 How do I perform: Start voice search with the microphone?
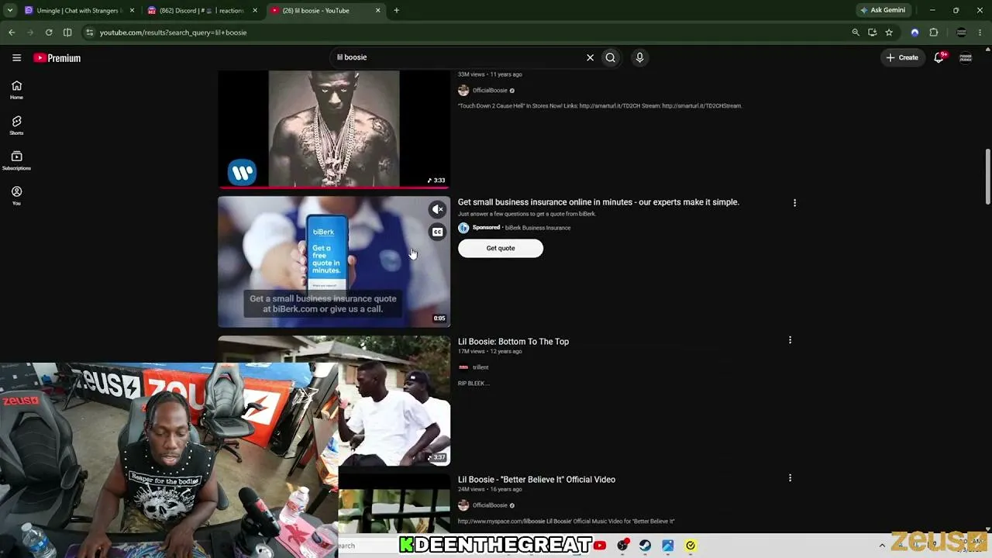(639, 57)
